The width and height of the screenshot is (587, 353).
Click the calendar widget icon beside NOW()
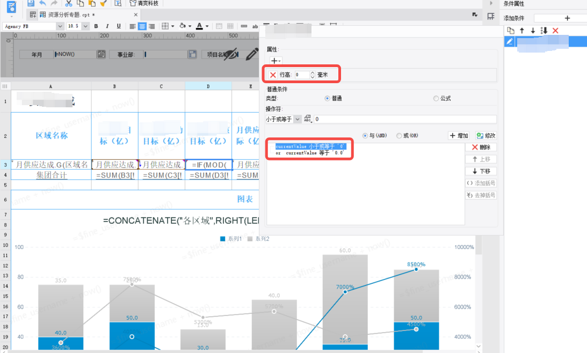(101, 54)
